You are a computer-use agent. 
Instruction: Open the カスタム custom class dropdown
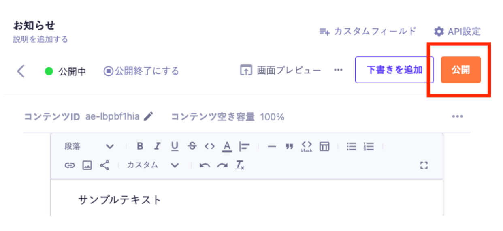pyautogui.click(x=153, y=165)
